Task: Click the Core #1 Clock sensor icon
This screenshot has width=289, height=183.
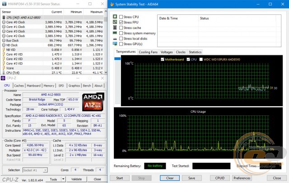Action: pos(4,27)
